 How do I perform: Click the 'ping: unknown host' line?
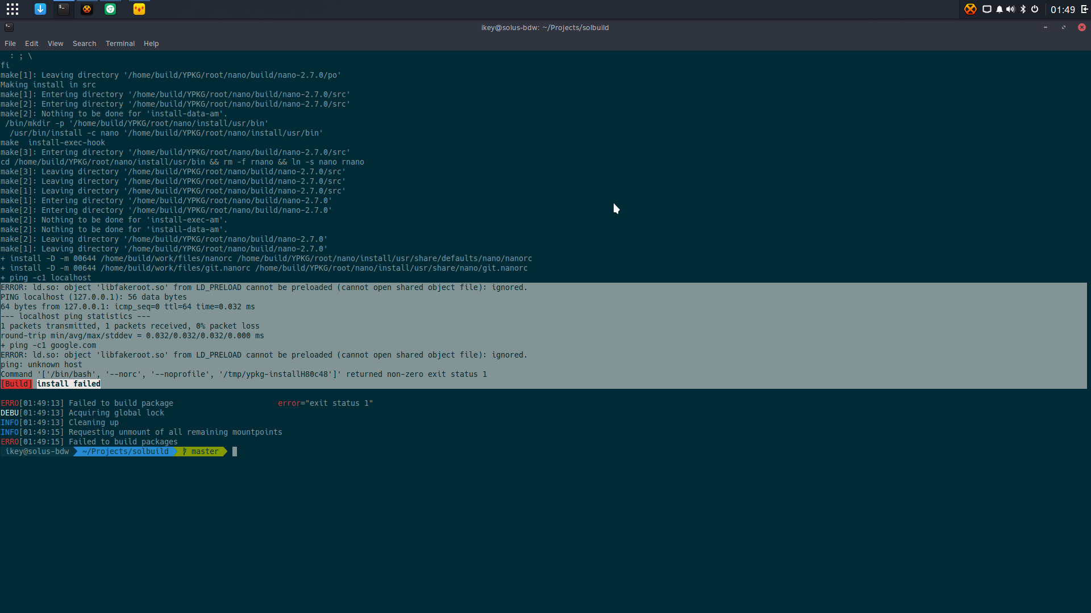pos(41,365)
